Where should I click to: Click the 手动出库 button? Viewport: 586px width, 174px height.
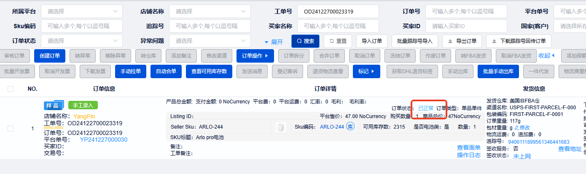(x=457, y=71)
